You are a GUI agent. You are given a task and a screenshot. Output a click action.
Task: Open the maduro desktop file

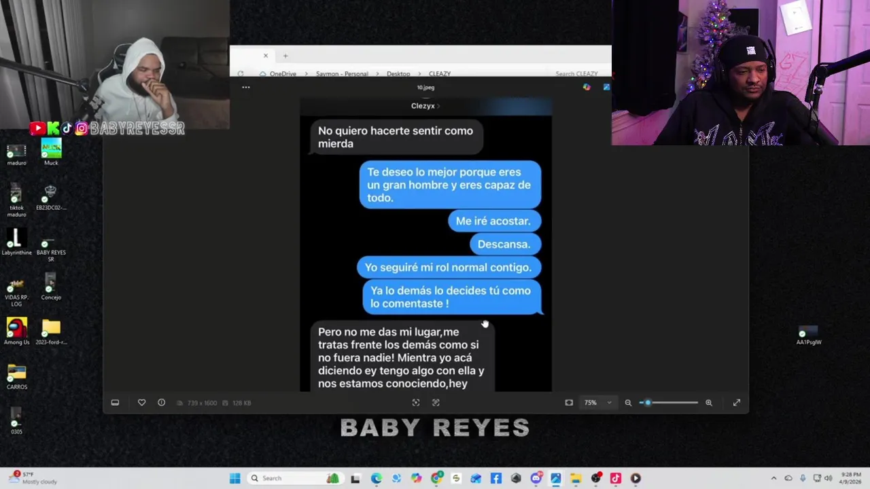pos(16,154)
